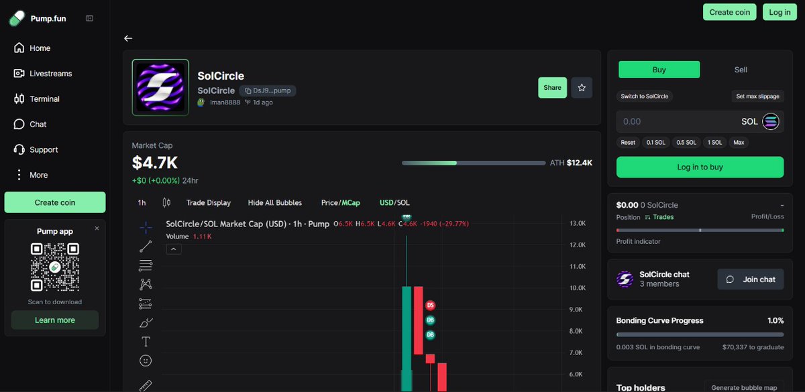Click the ATH progress bar
Viewport: 805px width, 392px height.
point(474,163)
